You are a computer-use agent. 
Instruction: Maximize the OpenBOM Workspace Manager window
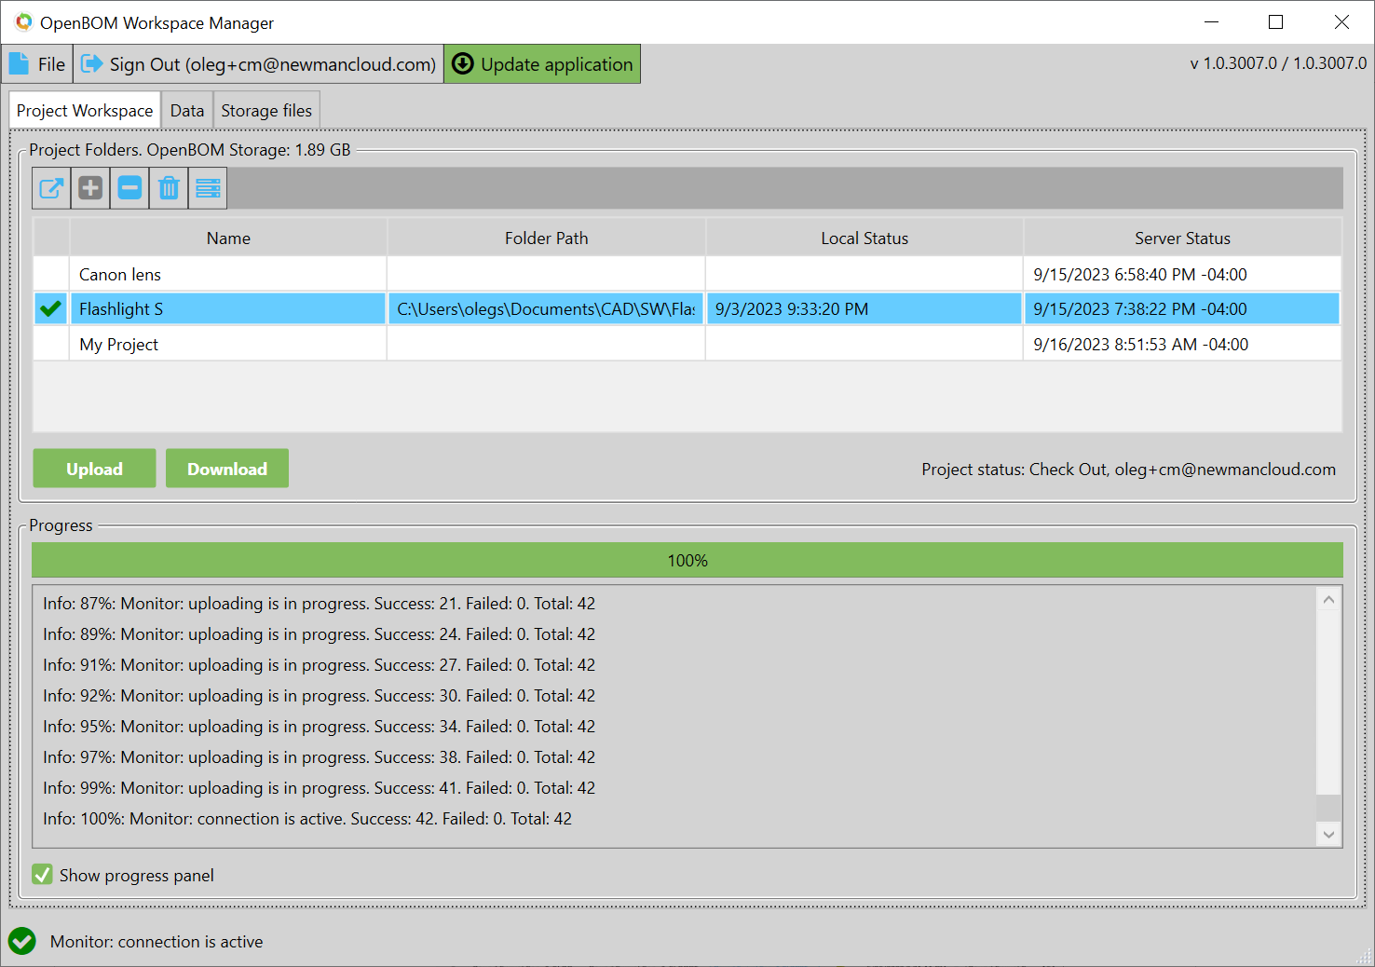coord(1276,22)
